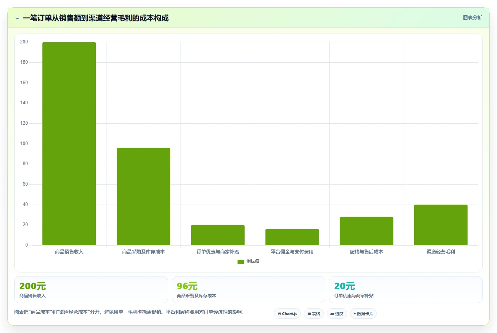Open the 96元 商品采购及库存成本 card

tap(248, 290)
